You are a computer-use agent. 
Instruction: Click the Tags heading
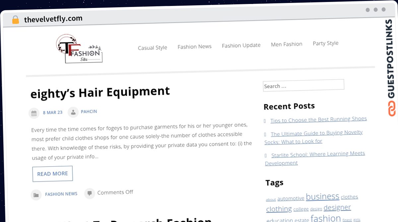click(274, 183)
